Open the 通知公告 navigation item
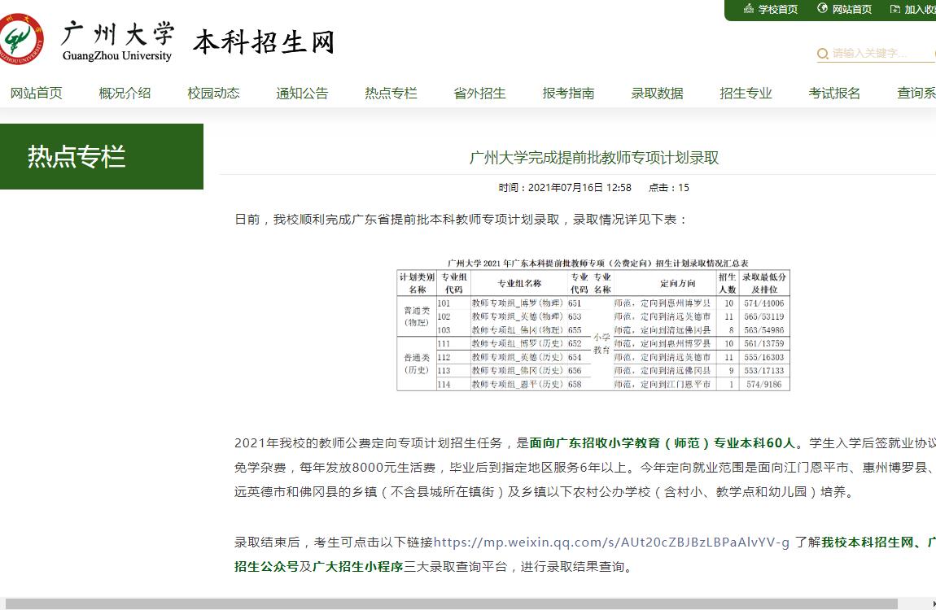The image size is (936, 610). click(x=302, y=93)
